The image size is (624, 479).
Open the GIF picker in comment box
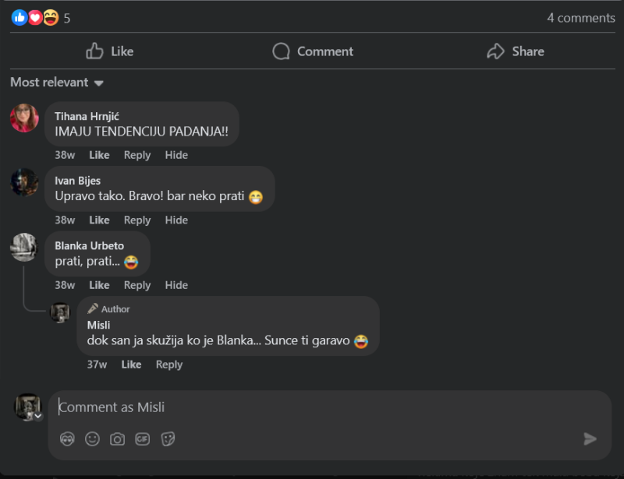click(143, 438)
